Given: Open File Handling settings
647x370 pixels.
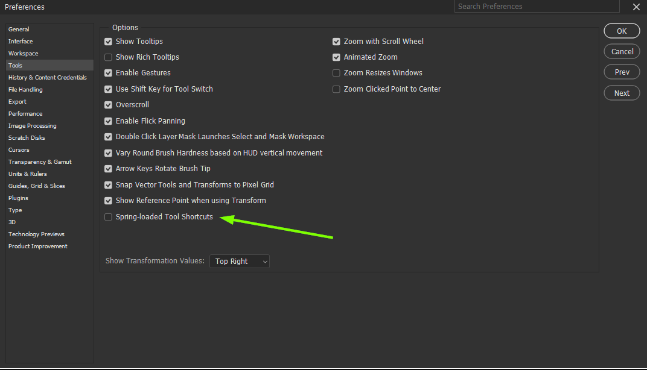Looking at the screenshot, I should pyautogui.click(x=25, y=89).
